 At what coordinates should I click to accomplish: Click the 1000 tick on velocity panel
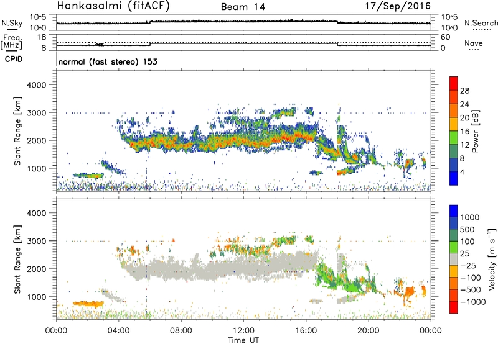tap(37, 296)
